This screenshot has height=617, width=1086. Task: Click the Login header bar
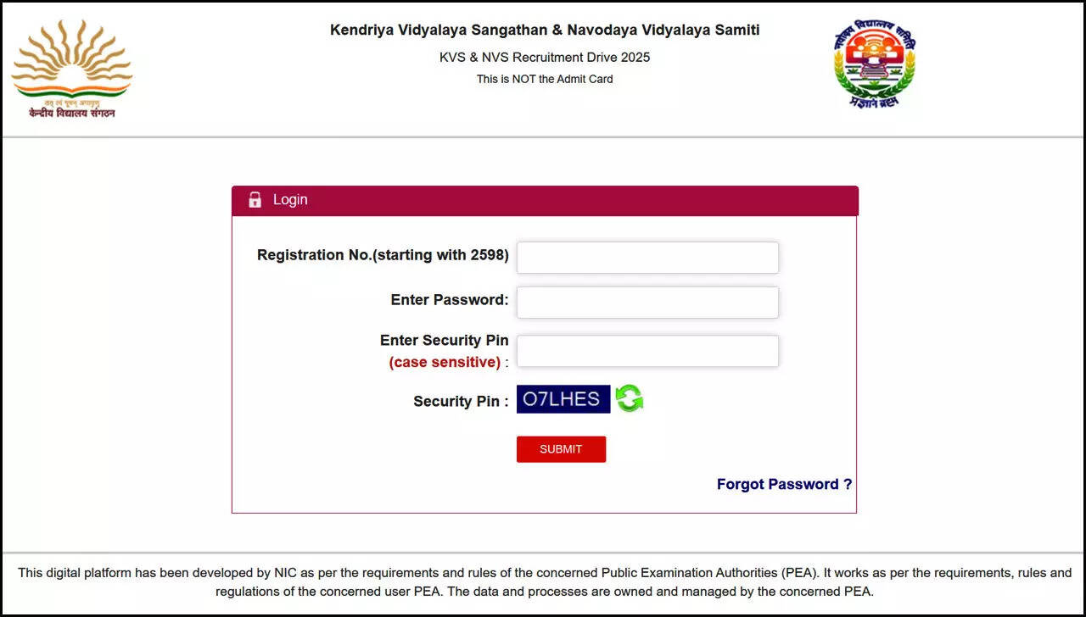pyautogui.click(x=544, y=200)
